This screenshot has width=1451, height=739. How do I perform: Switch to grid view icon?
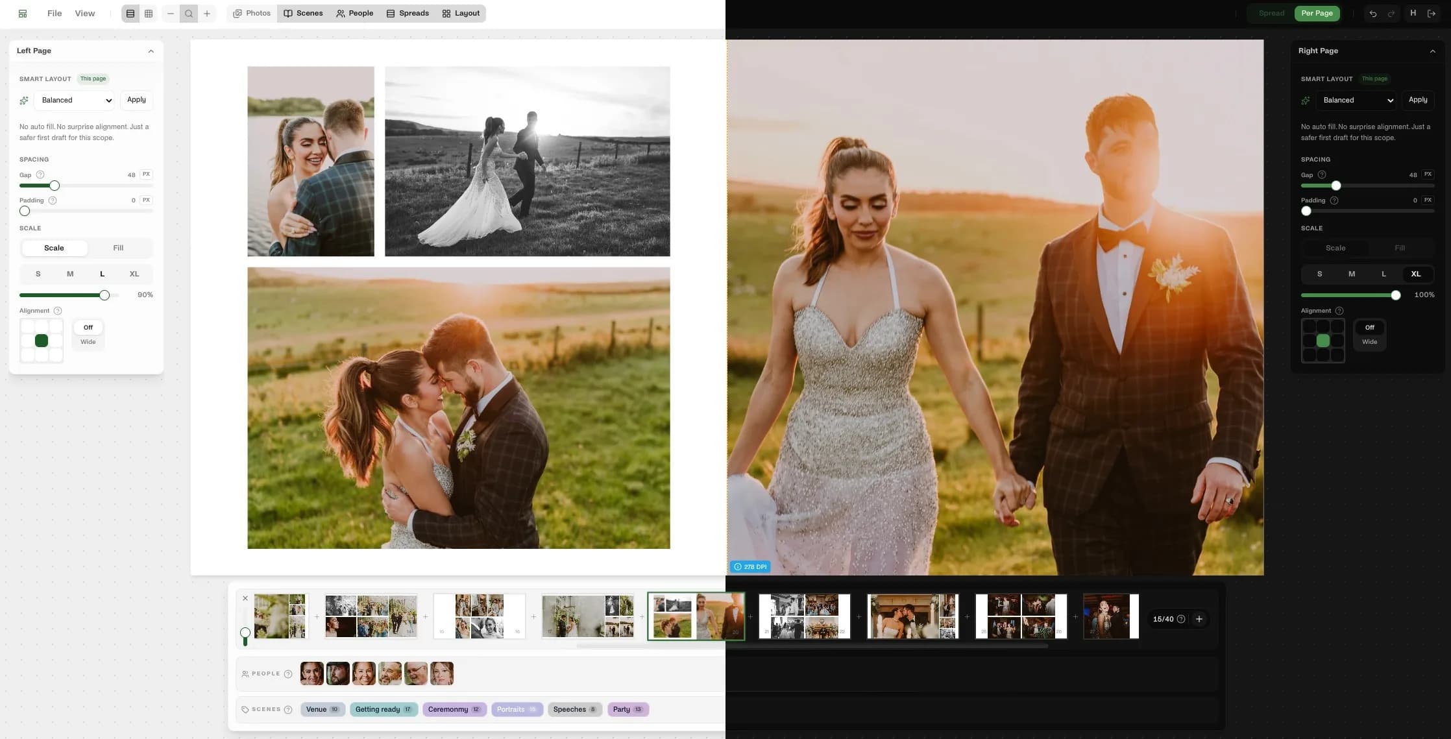149,14
